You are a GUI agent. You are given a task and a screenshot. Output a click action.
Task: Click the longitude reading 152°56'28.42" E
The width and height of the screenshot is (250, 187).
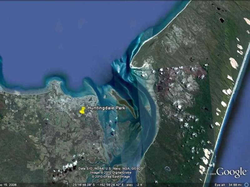110,185
